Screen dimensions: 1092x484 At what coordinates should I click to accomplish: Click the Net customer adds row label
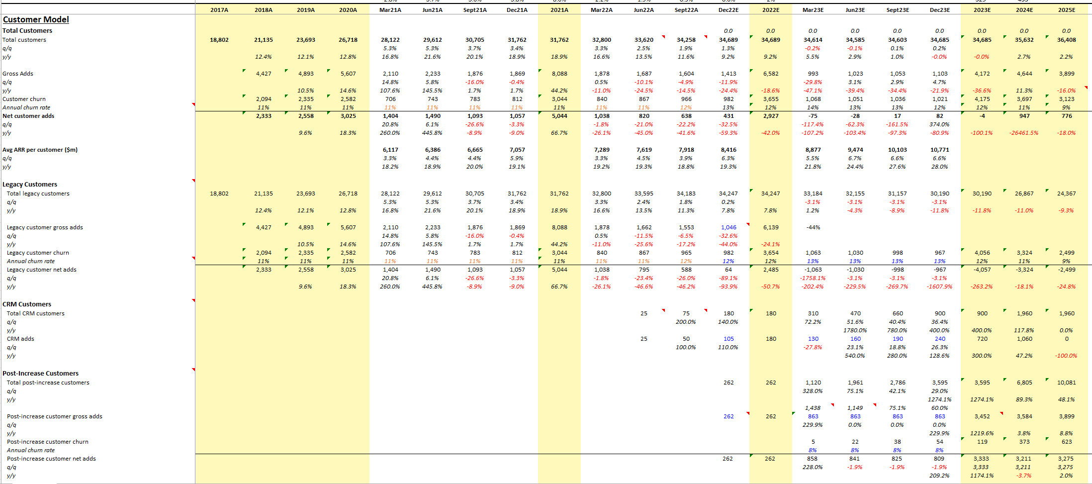(x=28, y=116)
